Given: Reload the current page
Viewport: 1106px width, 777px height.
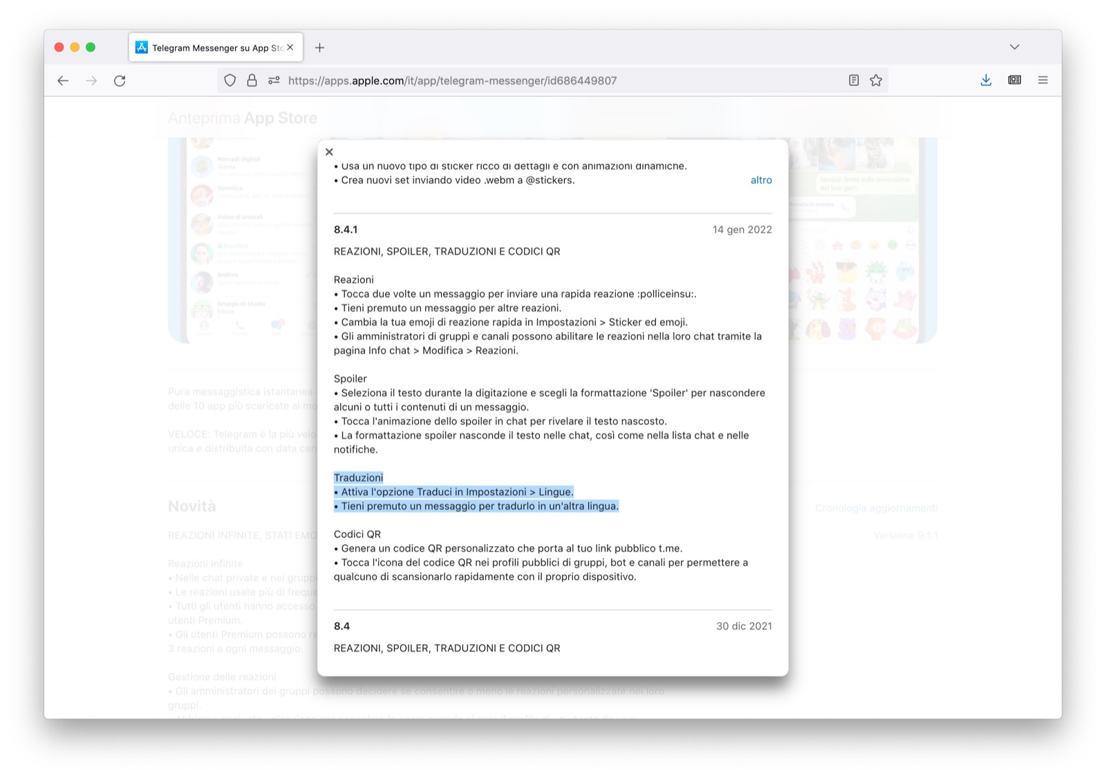Looking at the screenshot, I should 120,81.
